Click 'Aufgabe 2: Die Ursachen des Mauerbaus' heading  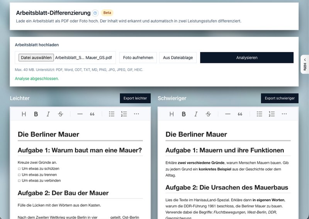227,187
